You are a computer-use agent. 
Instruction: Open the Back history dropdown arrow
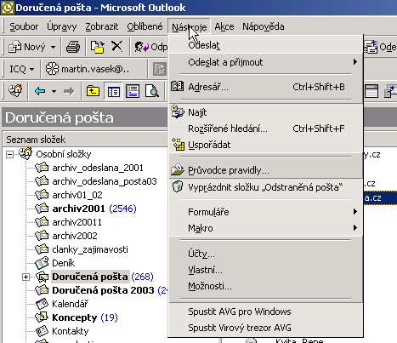[x=54, y=91]
